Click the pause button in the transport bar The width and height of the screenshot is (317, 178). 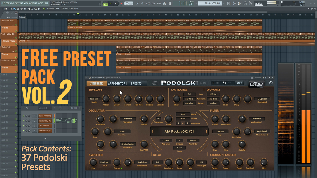(111, 3)
